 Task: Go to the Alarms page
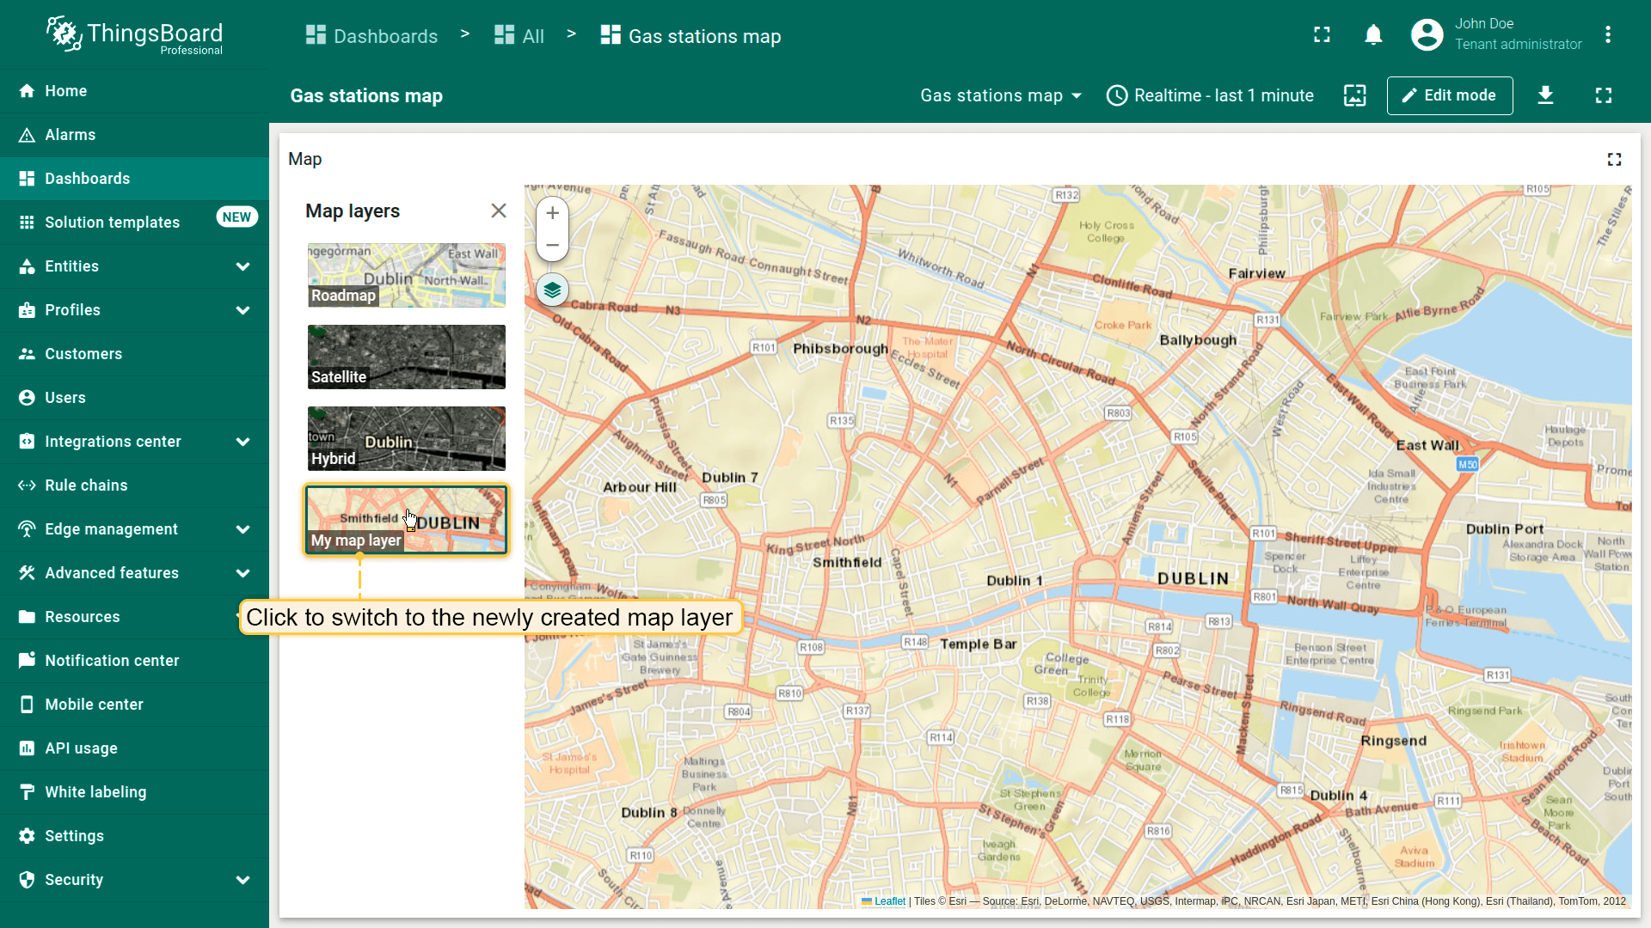pyautogui.click(x=71, y=135)
